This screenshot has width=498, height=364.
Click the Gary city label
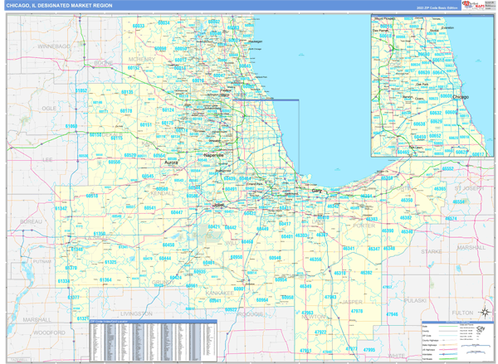(x=317, y=191)
